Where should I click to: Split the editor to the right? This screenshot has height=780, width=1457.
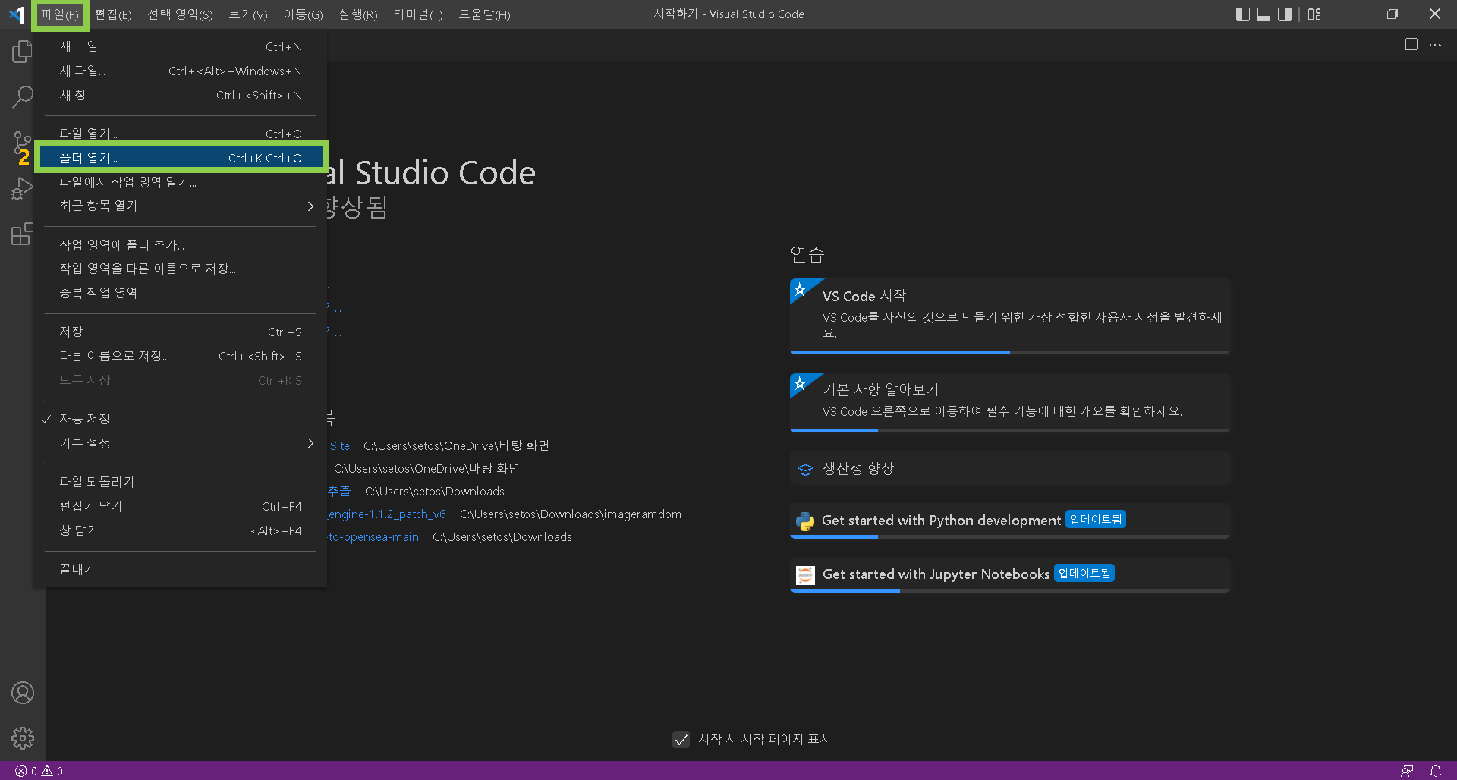click(x=1411, y=45)
